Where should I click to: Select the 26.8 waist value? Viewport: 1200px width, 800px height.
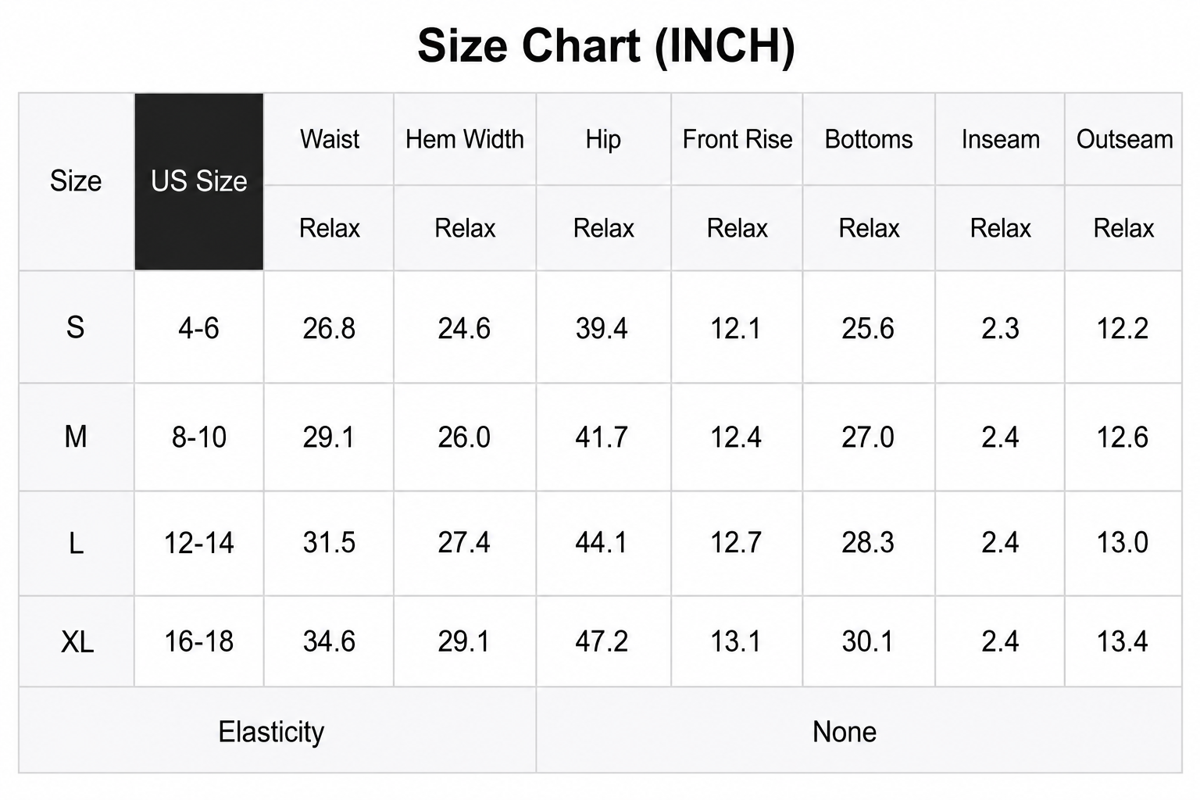point(329,327)
